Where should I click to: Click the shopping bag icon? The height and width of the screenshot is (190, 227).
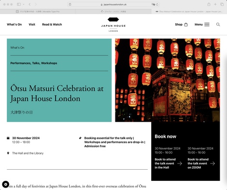click(x=186, y=25)
